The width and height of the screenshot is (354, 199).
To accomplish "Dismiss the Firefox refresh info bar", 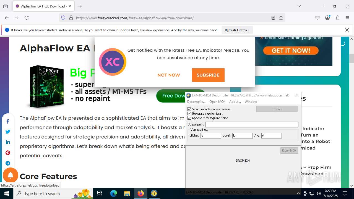I will [347, 30].
